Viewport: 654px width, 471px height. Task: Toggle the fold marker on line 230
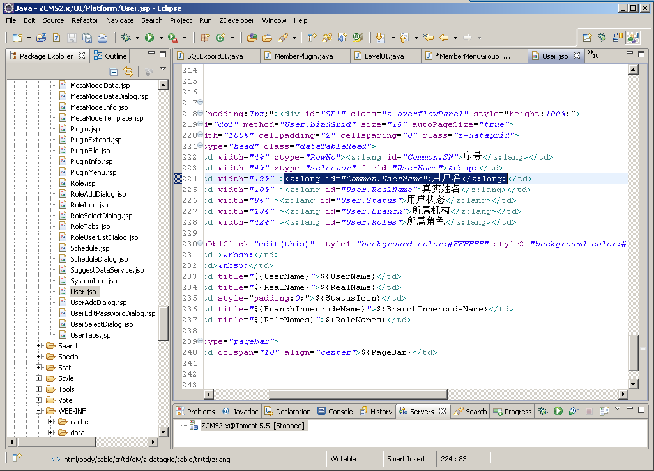pos(201,244)
